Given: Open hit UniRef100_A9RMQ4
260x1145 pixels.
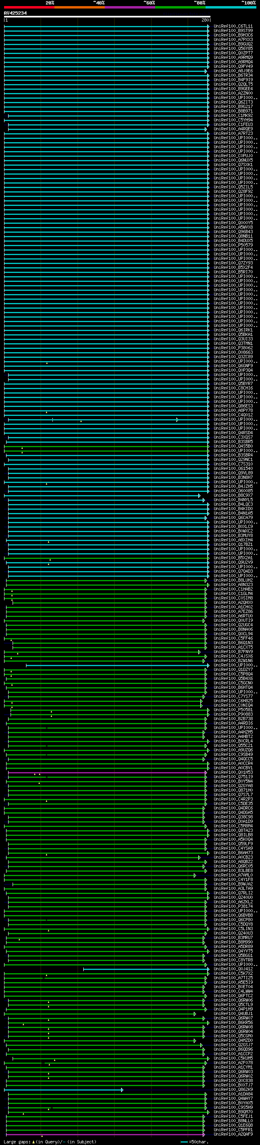Looking at the screenshot, I should click(233, 62).
